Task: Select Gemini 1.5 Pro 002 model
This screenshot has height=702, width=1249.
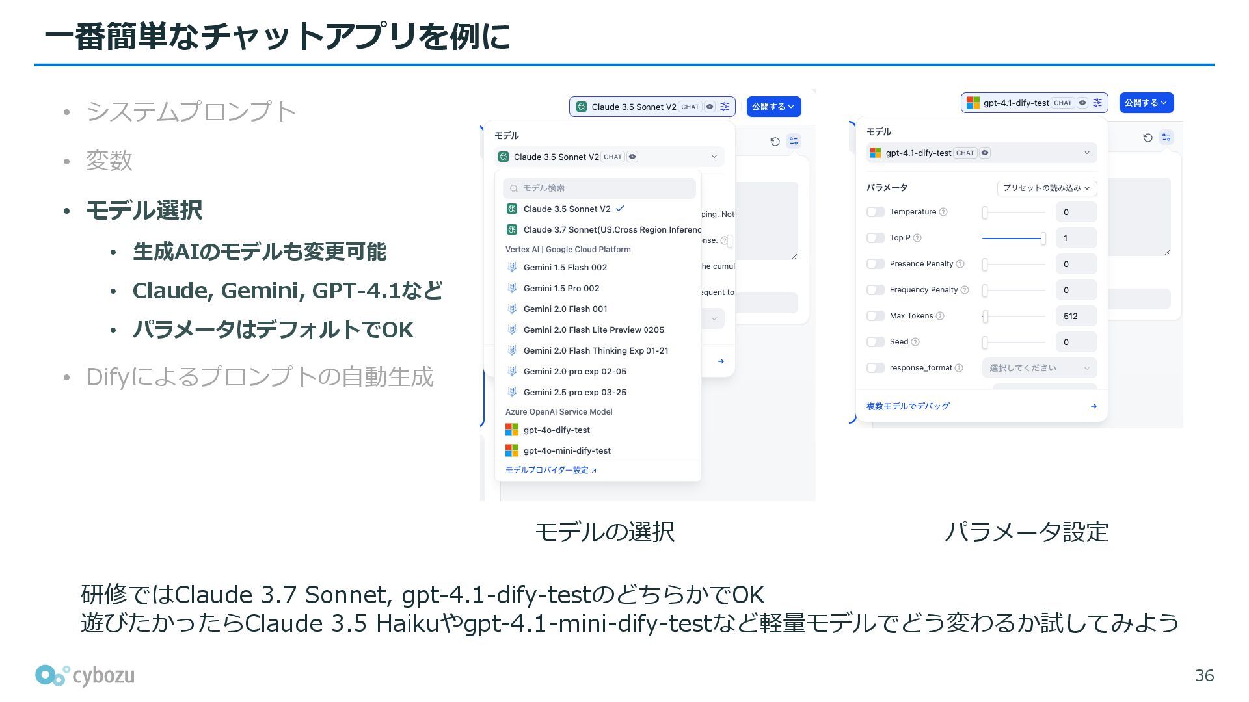Action: pos(598,288)
